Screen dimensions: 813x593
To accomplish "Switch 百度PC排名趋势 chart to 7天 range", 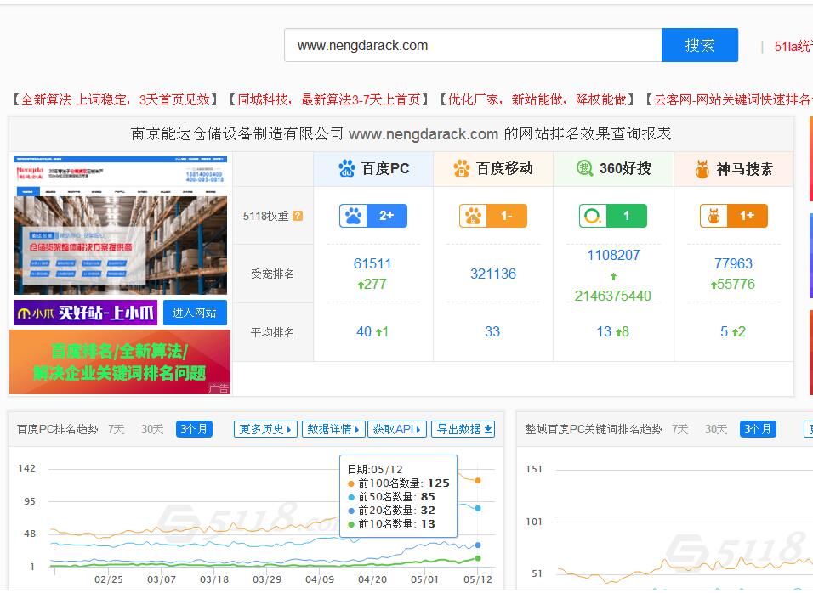I will pyautogui.click(x=117, y=429).
